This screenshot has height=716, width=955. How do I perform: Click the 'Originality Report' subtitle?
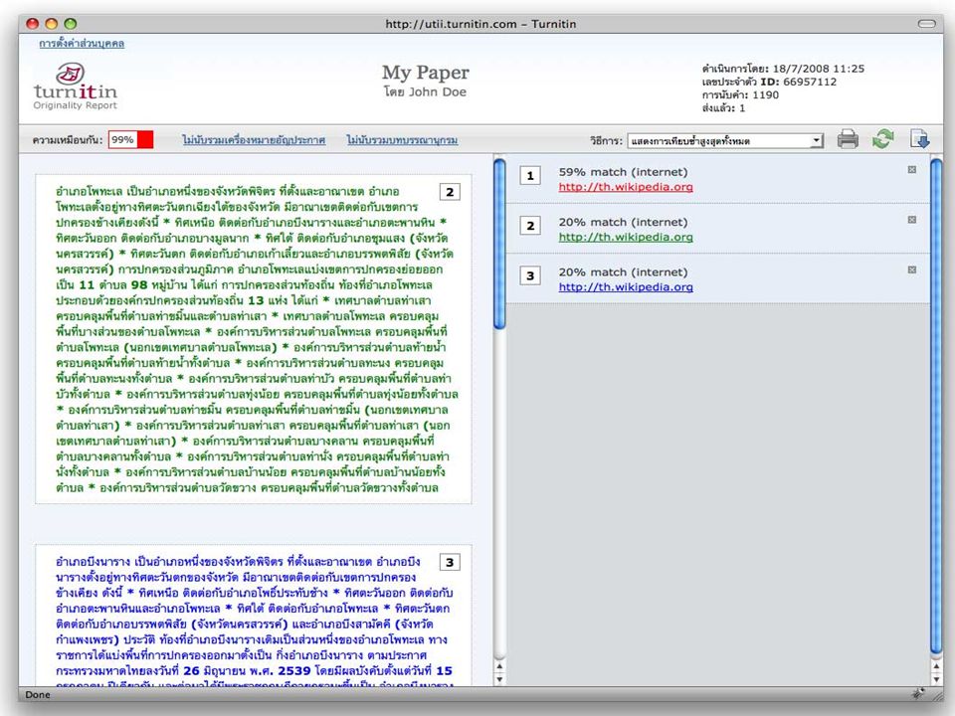tap(75, 105)
